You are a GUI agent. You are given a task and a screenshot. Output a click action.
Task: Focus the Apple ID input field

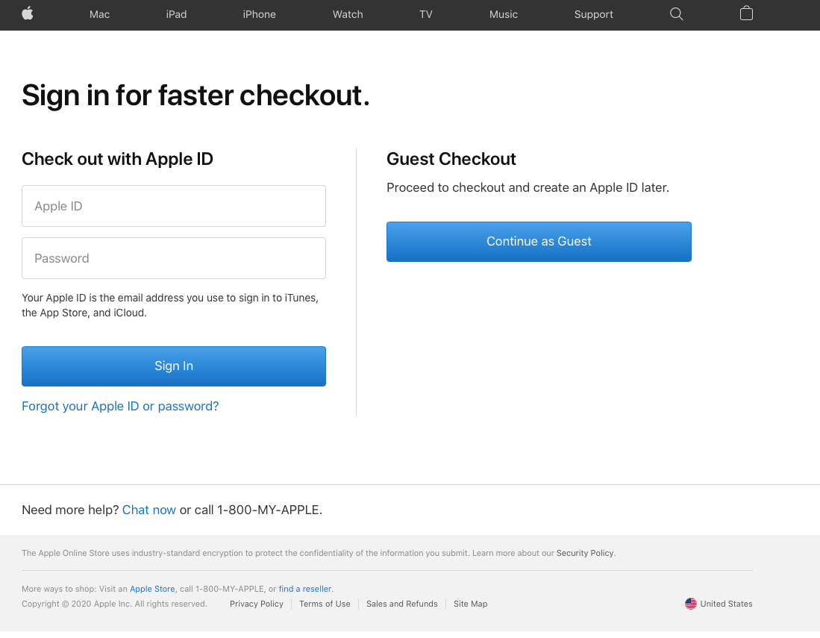coord(174,206)
